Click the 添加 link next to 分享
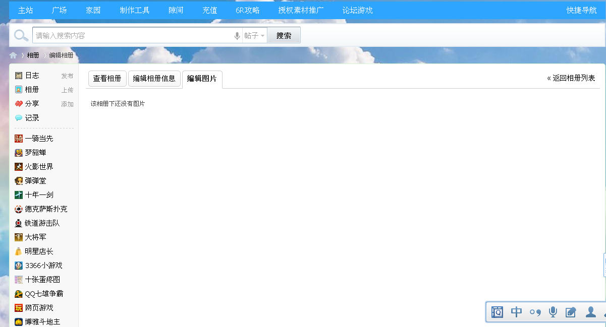Viewport: 606px width, 327px height. pos(67,104)
